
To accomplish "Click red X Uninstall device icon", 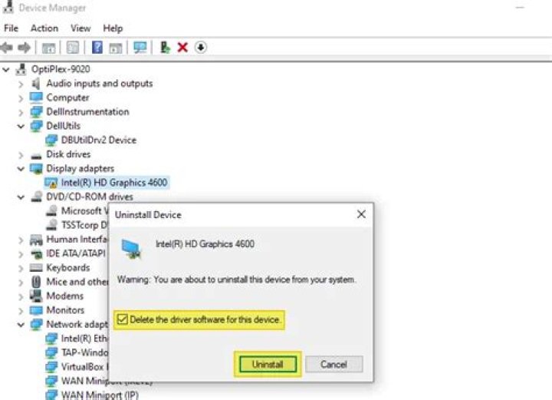I will 182,48.
